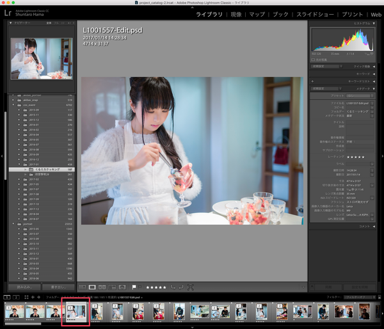This screenshot has width=384, height=329.
Task: Click the filmstrip horizontal scrollbar
Action: 23,324
